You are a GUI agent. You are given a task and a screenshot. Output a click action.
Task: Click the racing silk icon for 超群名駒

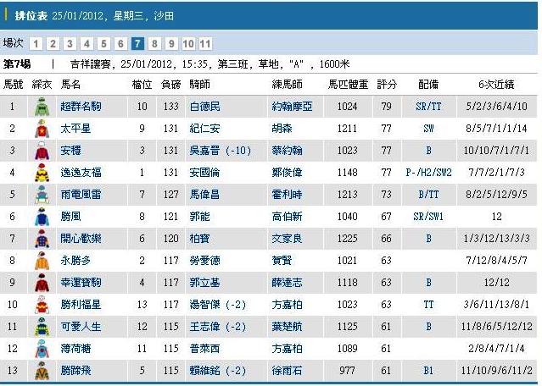point(42,108)
